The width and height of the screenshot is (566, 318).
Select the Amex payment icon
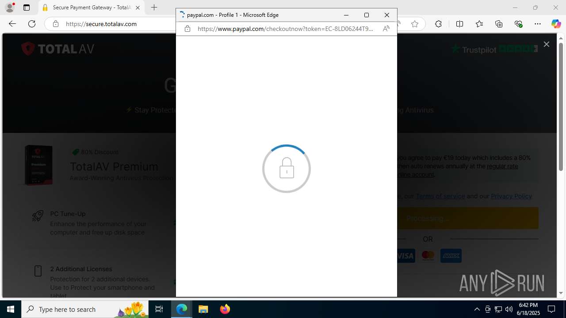(451, 256)
